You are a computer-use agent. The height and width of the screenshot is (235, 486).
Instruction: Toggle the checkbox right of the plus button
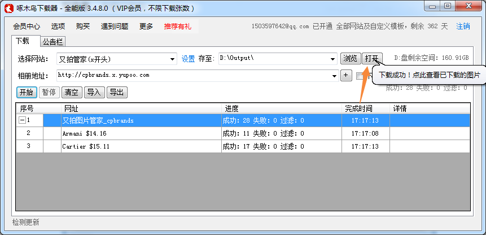pos(359,76)
